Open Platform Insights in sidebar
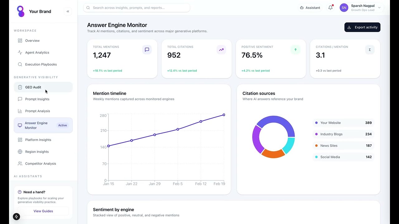Viewport: 399px width, 224px height. point(43,140)
